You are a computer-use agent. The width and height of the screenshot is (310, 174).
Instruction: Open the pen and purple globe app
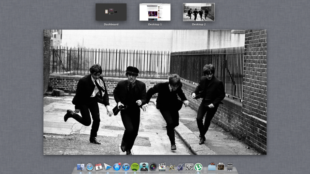click(180, 167)
